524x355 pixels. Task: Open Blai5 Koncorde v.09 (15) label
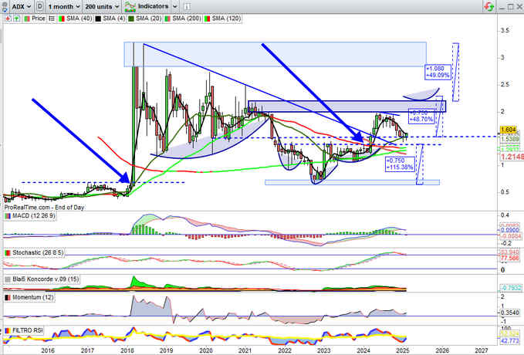(x=46, y=279)
